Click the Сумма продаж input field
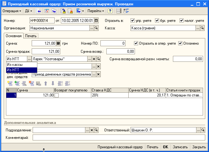Image resolution: width=209 pixels, height=152 pixels. [46, 51]
